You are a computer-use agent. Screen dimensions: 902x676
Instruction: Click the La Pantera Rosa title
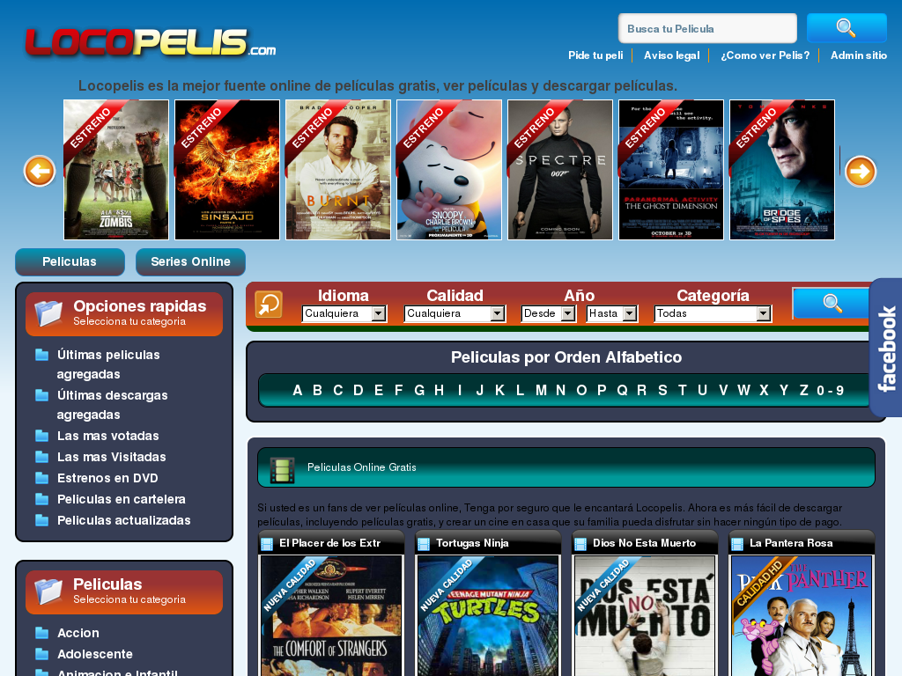click(x=791, y=543)
